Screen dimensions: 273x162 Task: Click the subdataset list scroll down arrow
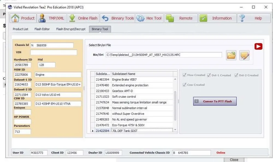click(x=175, y=130)
